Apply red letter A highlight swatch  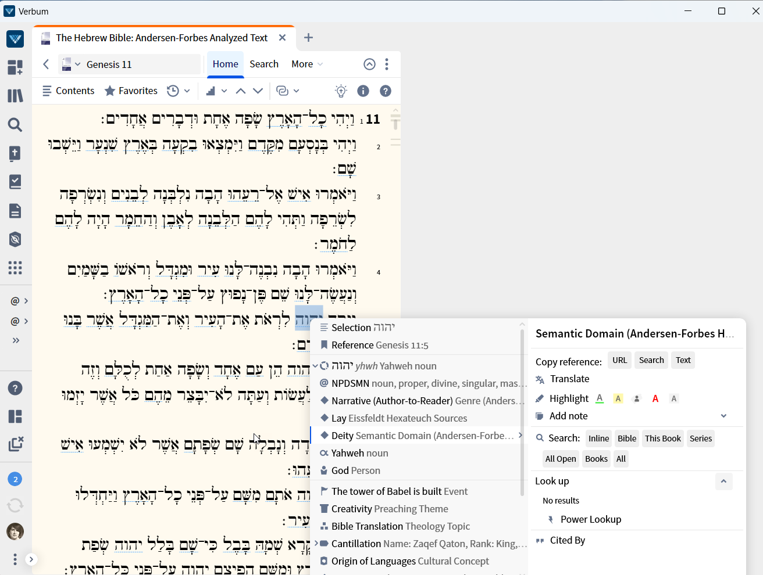pyautogui.click(x=655, y=398)
